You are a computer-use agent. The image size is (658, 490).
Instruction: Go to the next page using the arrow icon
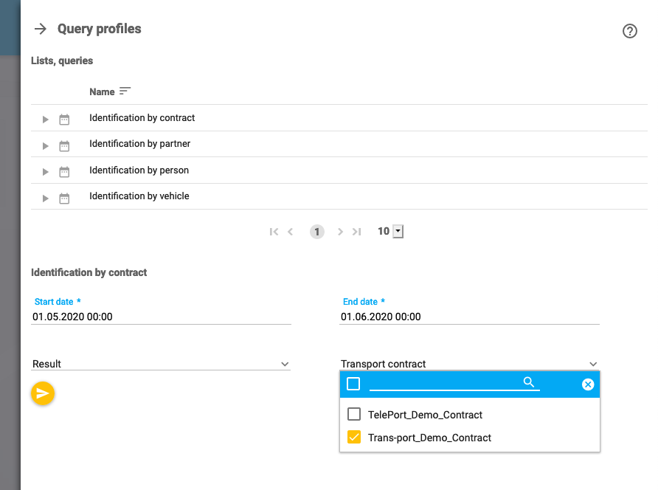pyautogui.click(x=340, y=231)
